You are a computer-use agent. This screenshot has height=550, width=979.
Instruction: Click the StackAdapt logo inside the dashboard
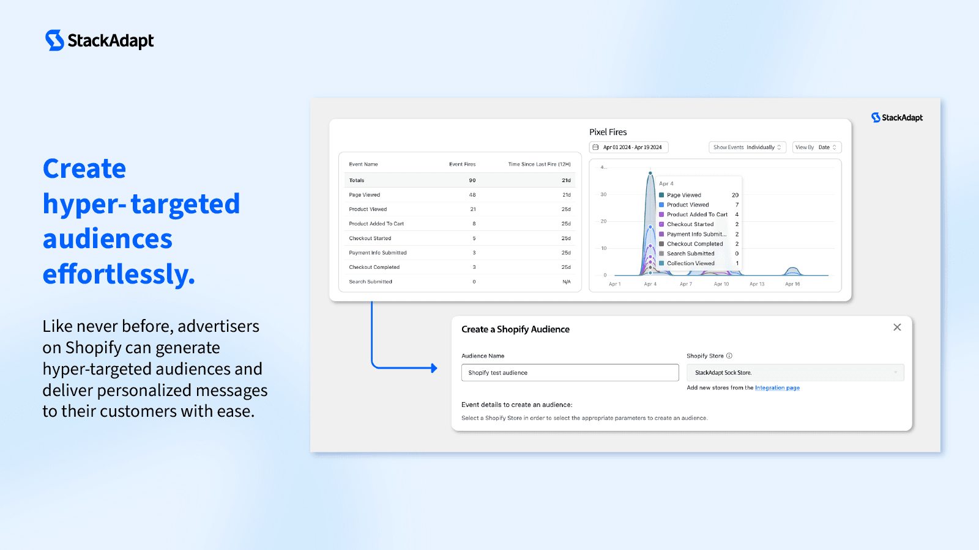[897, 117]
